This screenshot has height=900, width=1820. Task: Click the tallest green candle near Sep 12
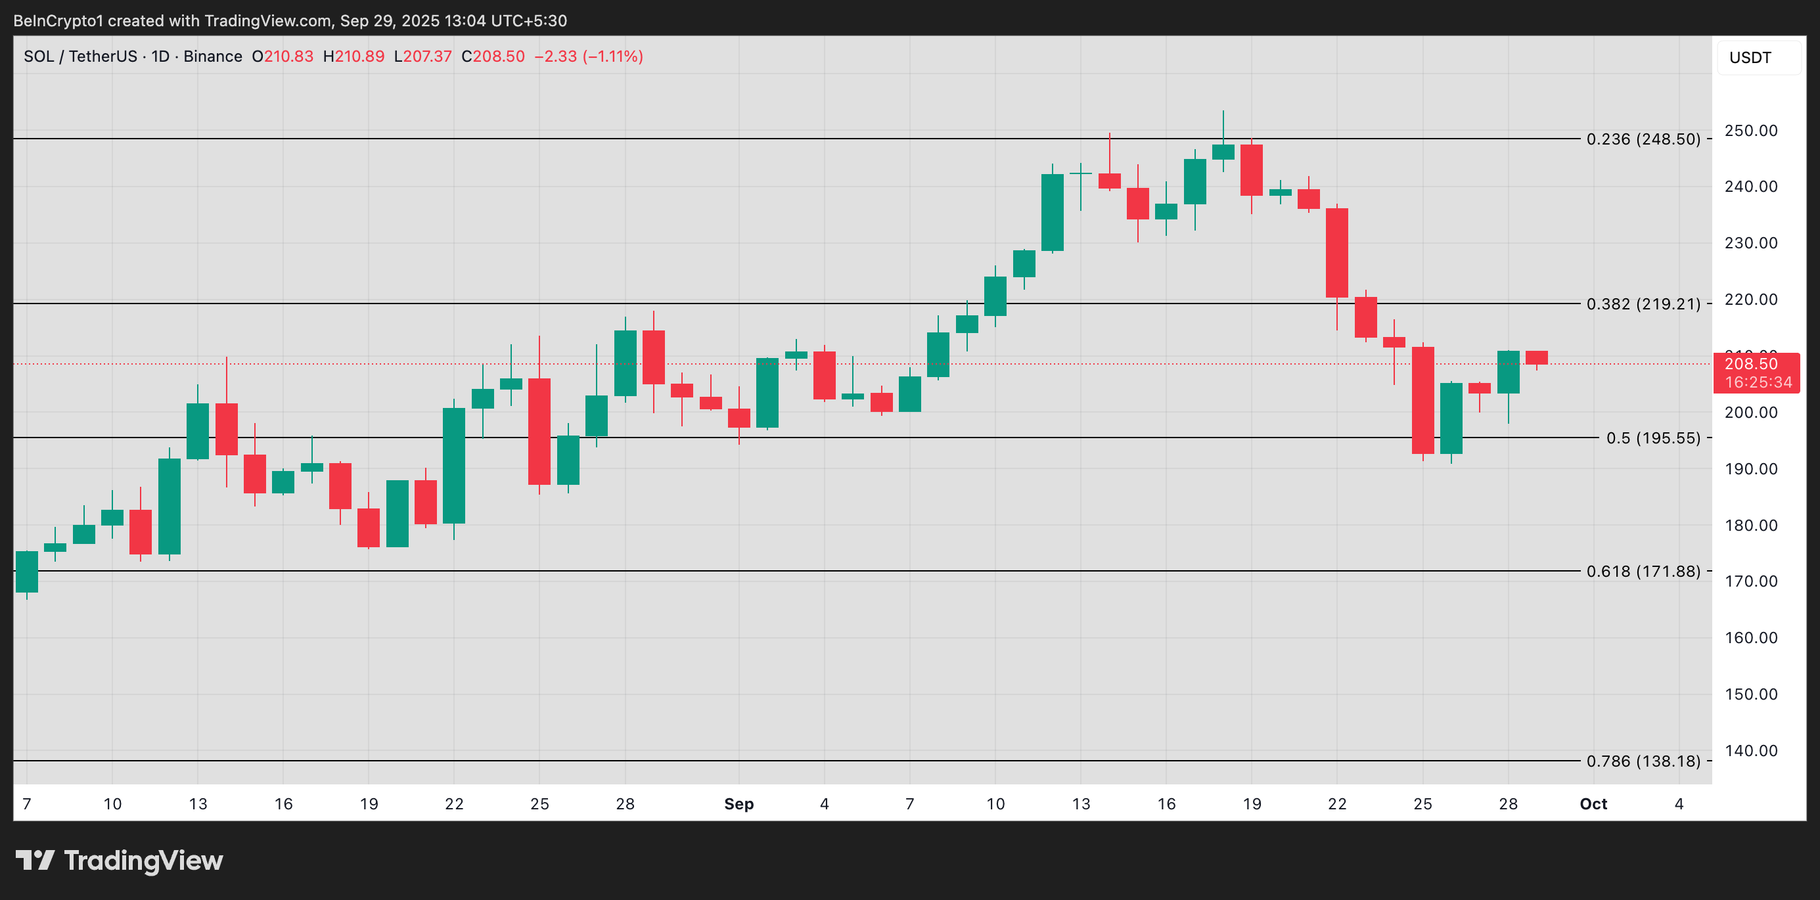coord(1052,212)
